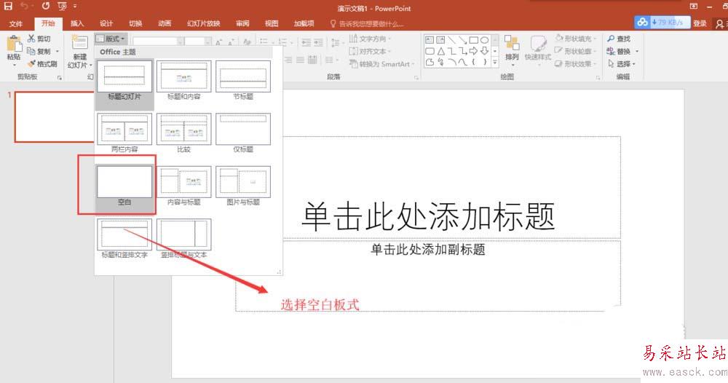
Task: Switch to the 幻灯片放映 (Slide Show) tab
Action: [203, 24]
